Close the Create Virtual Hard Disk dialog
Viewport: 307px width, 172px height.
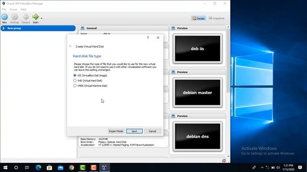point(158,37)
